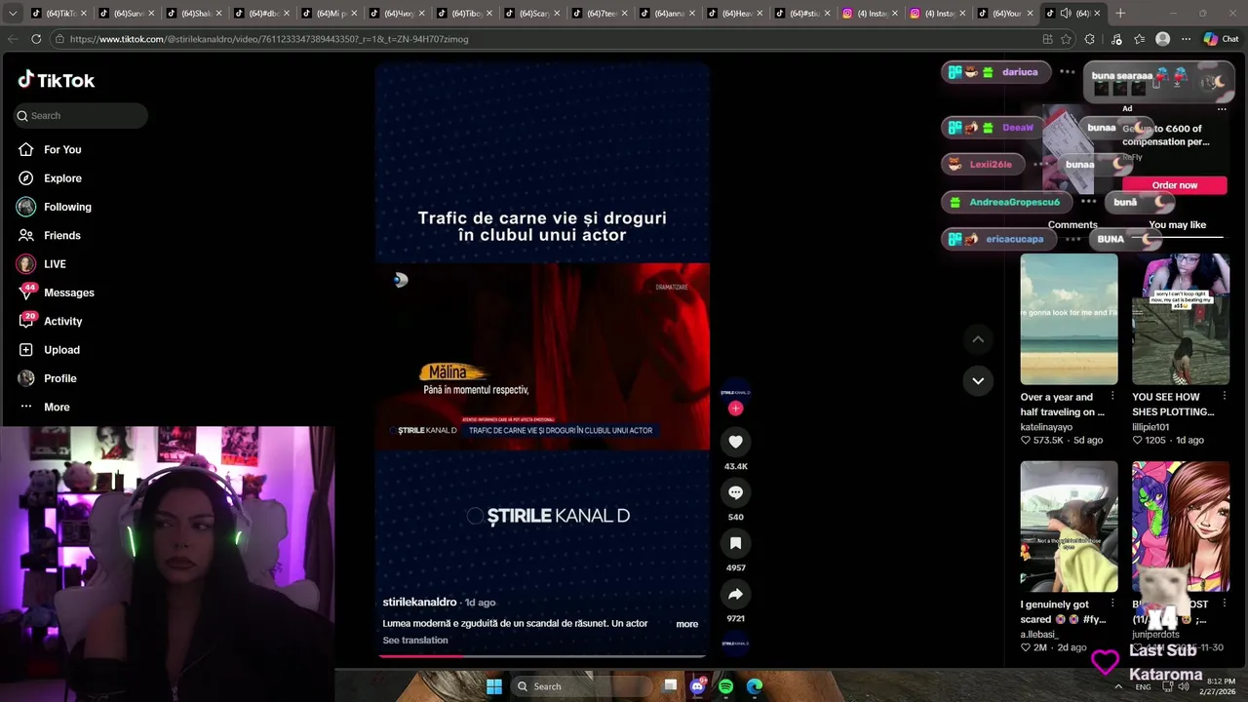Open Discord from the taskbar
Screen dimensions: 1248x702
point(697,686)
